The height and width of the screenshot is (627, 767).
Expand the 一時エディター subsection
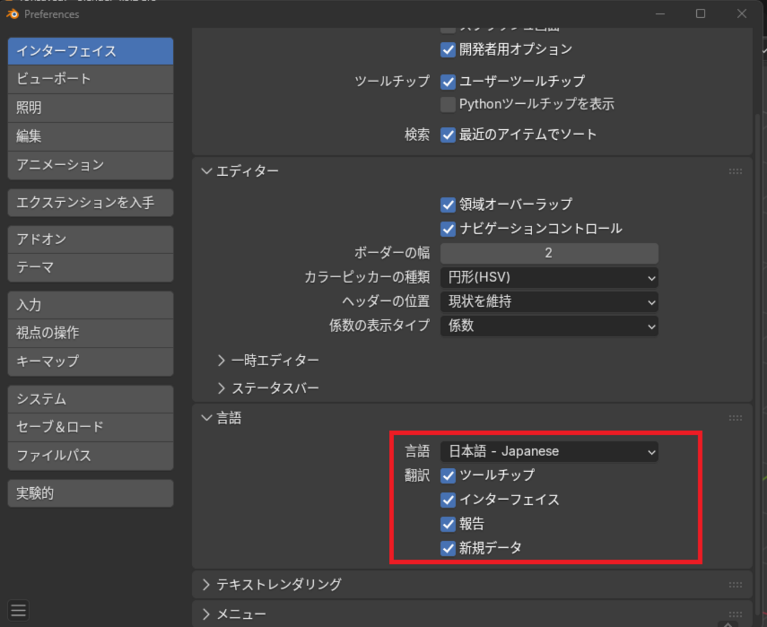(x=222, y=360)
